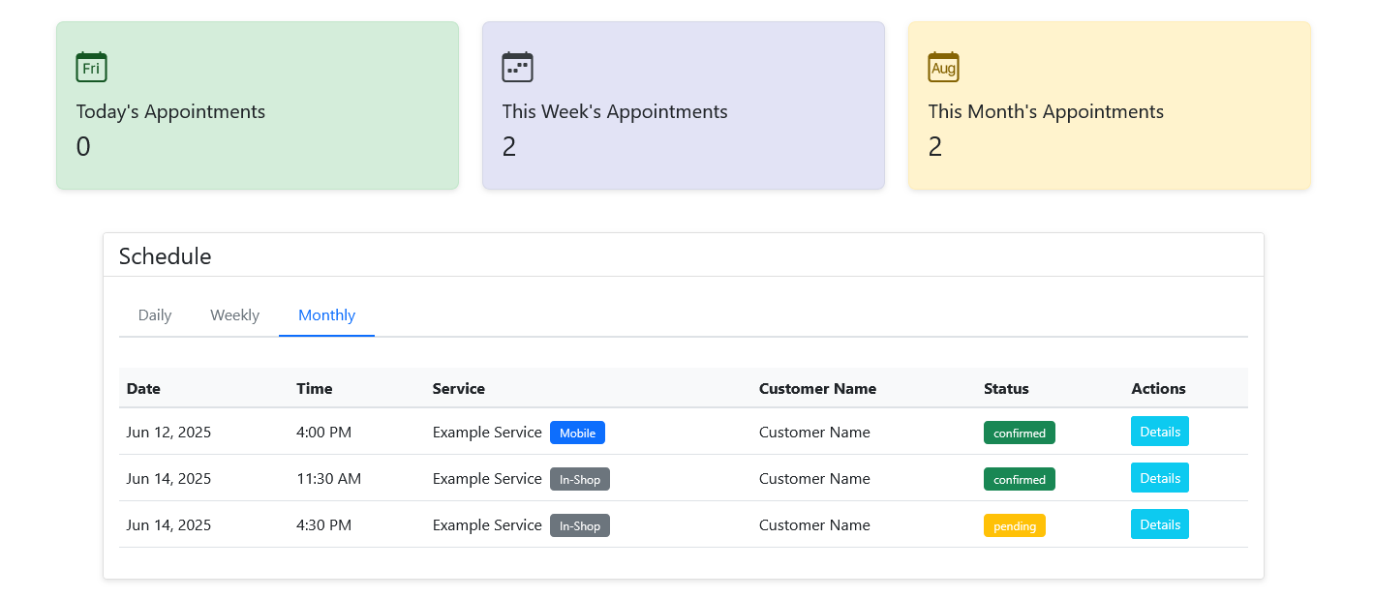Click the Date column header
The width and height of the screenshot is (1374, 598).
[143, 388]
